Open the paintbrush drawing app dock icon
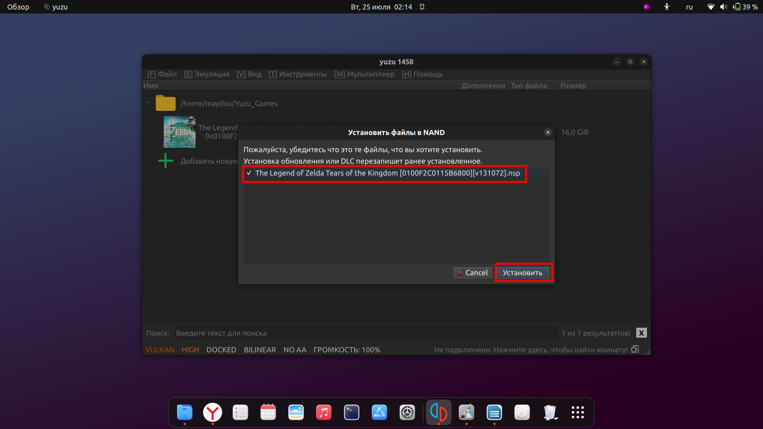 (x=467, y=412)
